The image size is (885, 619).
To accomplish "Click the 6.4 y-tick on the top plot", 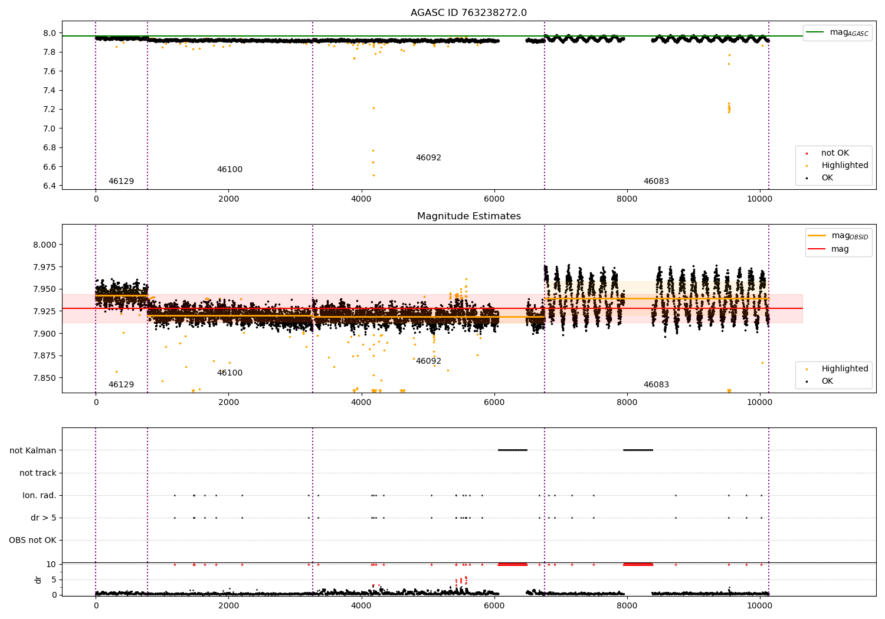I will pos(50,186).
